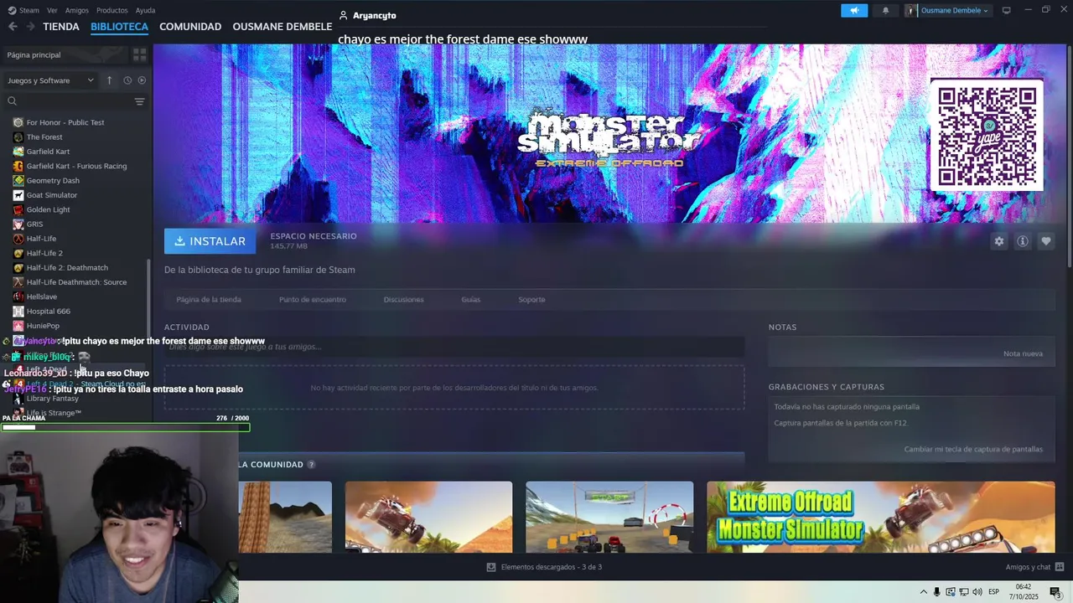This screenshot has height=603, width=1073.
Task: Open the Windows notification center icon
Action: (1055, 592)
